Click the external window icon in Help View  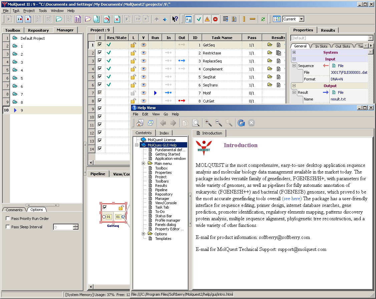pos(150,123)
